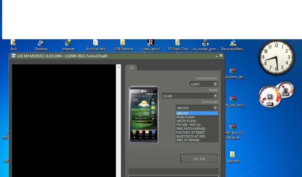This screenshot has height=177, width=302.
Task: Open the Archive-fafd folder
Action: click(x=96, y=45)
